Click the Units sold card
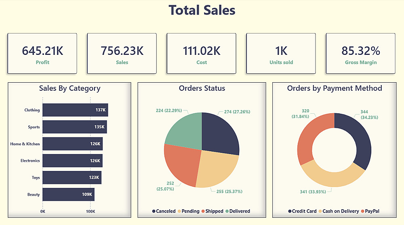Screen dimensions: 404x225 pyautogui.click(x=281, y=54)
